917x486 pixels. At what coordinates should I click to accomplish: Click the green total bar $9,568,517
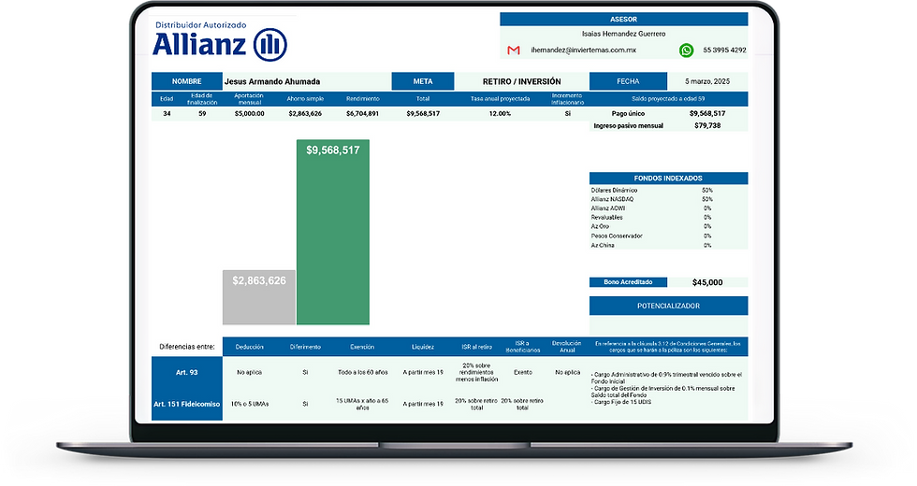[333, 232]
